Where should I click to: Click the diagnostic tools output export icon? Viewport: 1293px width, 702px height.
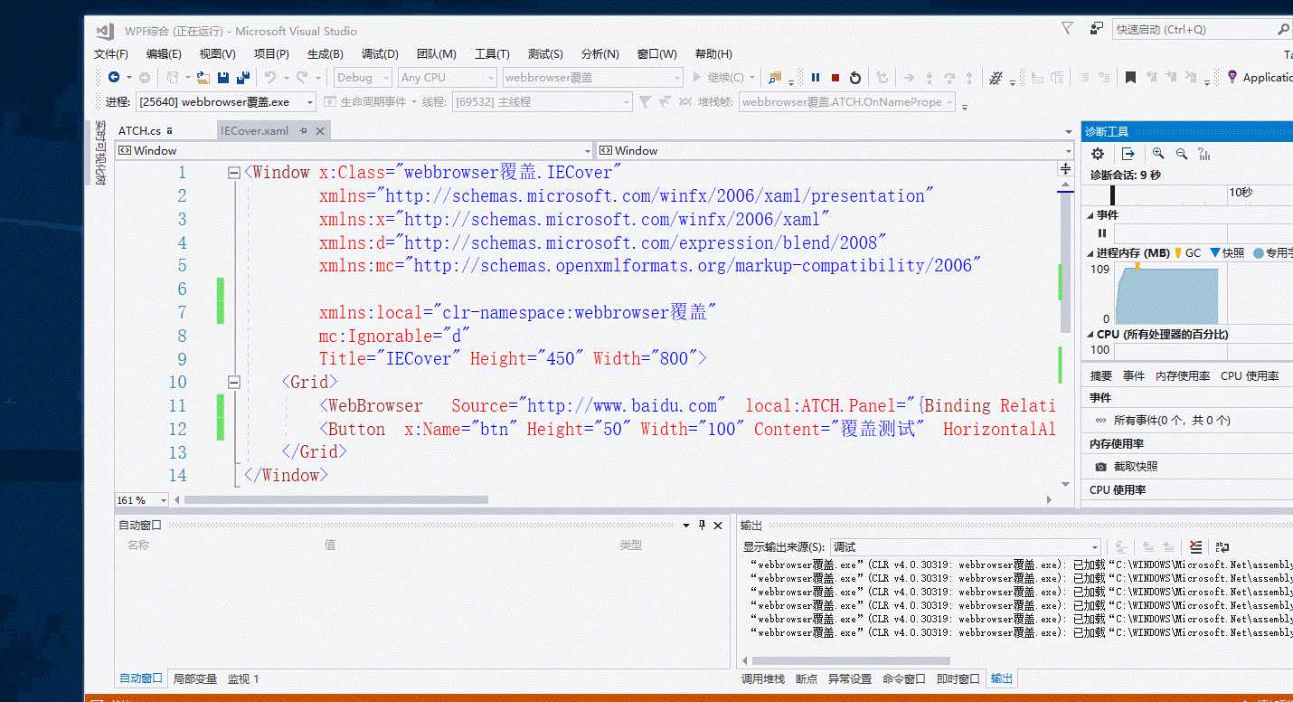point(1128,154)
